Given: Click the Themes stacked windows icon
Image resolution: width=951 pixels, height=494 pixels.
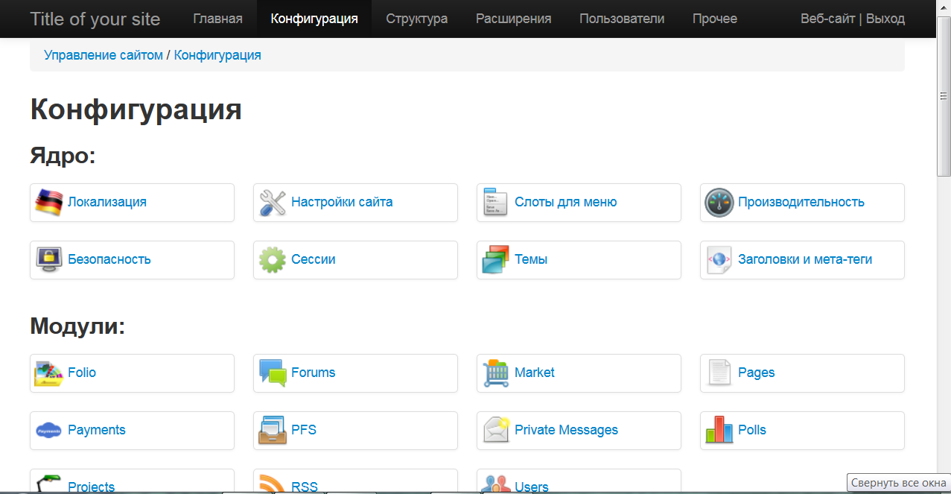Looking at the screenshot, I should [x=496, y=260].
